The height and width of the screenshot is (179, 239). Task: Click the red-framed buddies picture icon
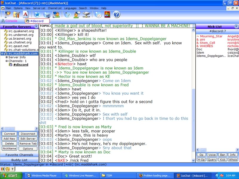[x=107, y=15]
